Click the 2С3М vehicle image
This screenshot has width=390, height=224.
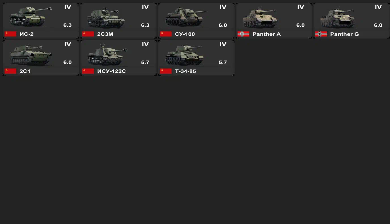tap(106, 18)
